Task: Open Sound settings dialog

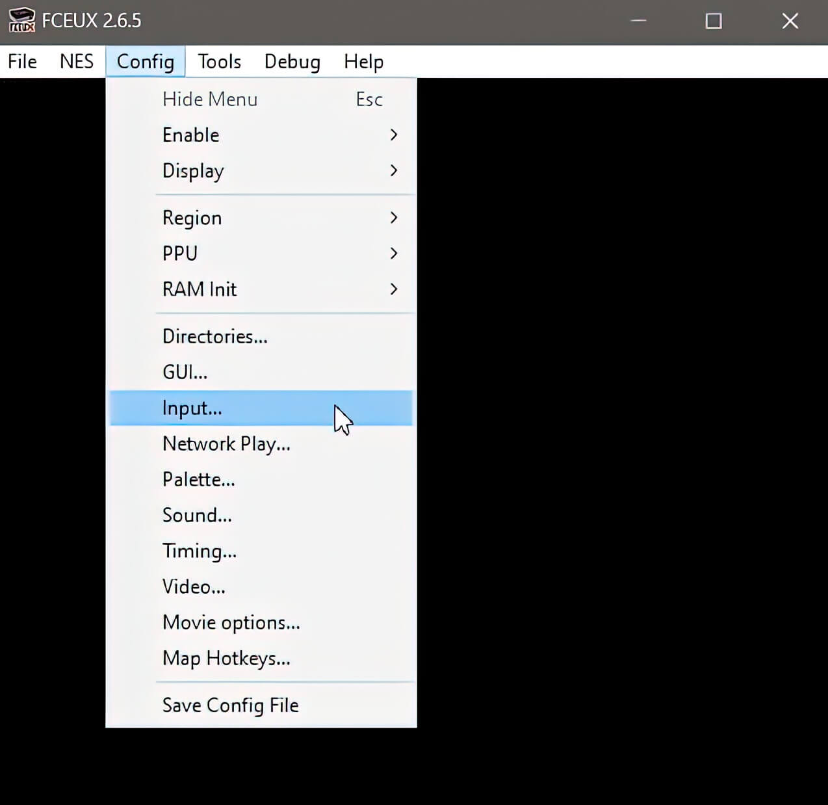Action: (197, 516)
